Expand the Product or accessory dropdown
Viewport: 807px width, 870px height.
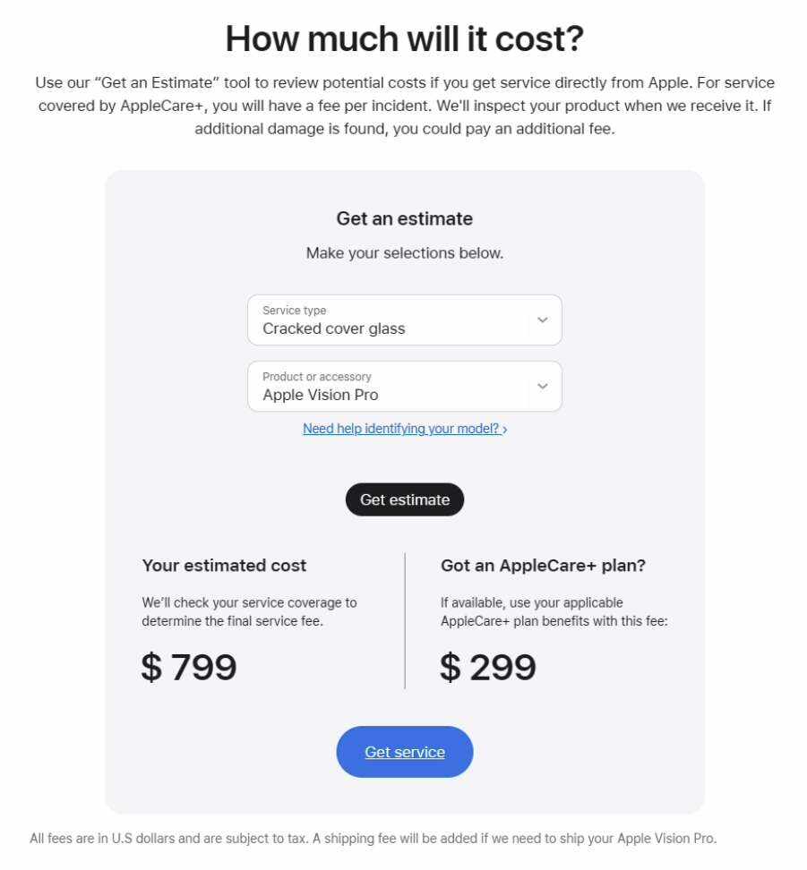(x=394, y=387)
